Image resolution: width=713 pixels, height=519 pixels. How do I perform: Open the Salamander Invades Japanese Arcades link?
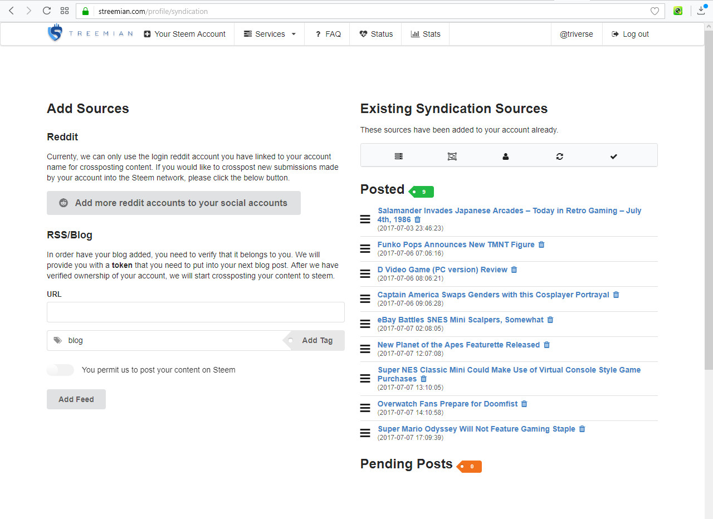[509, 215]
